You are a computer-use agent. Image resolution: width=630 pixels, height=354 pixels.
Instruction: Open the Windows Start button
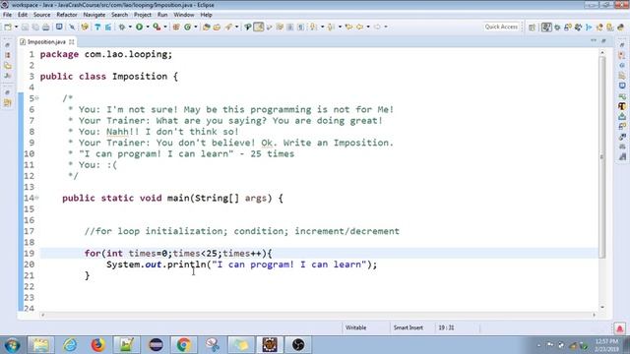12,345
